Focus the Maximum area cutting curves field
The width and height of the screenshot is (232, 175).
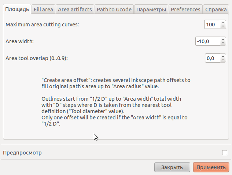click(212, 25)
